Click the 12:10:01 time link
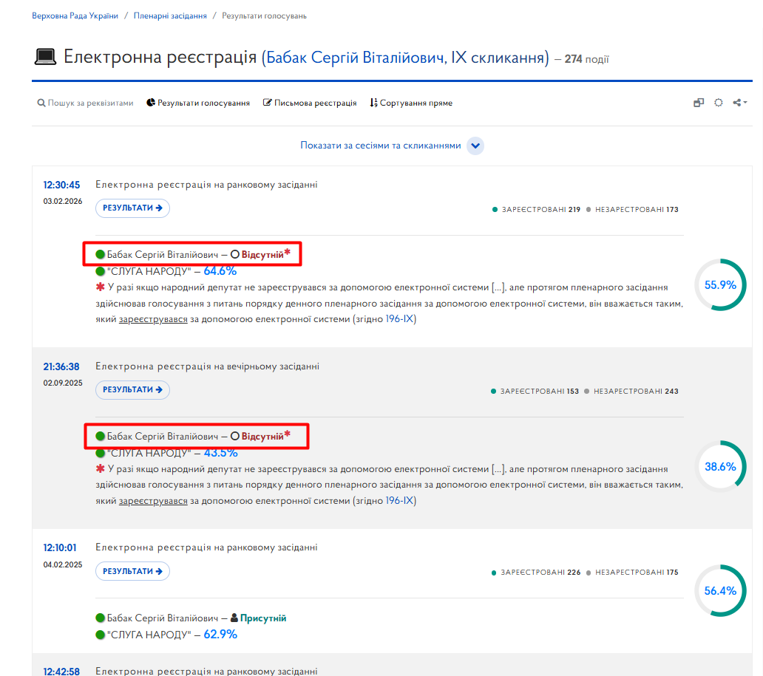 click(60, 547)
